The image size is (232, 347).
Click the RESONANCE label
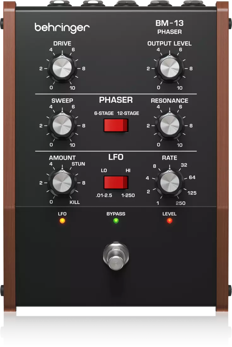tap(170, 101)
